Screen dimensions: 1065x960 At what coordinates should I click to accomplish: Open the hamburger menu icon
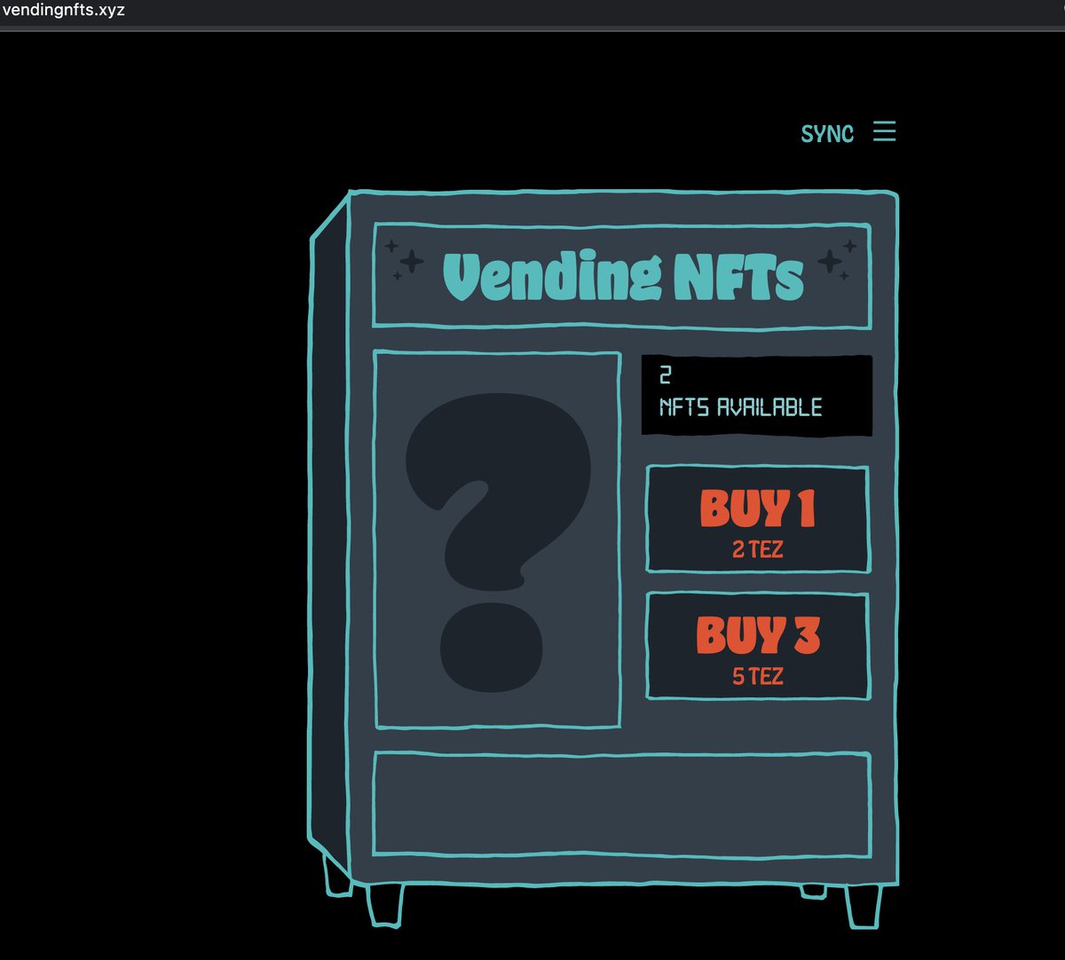[884, 132]
